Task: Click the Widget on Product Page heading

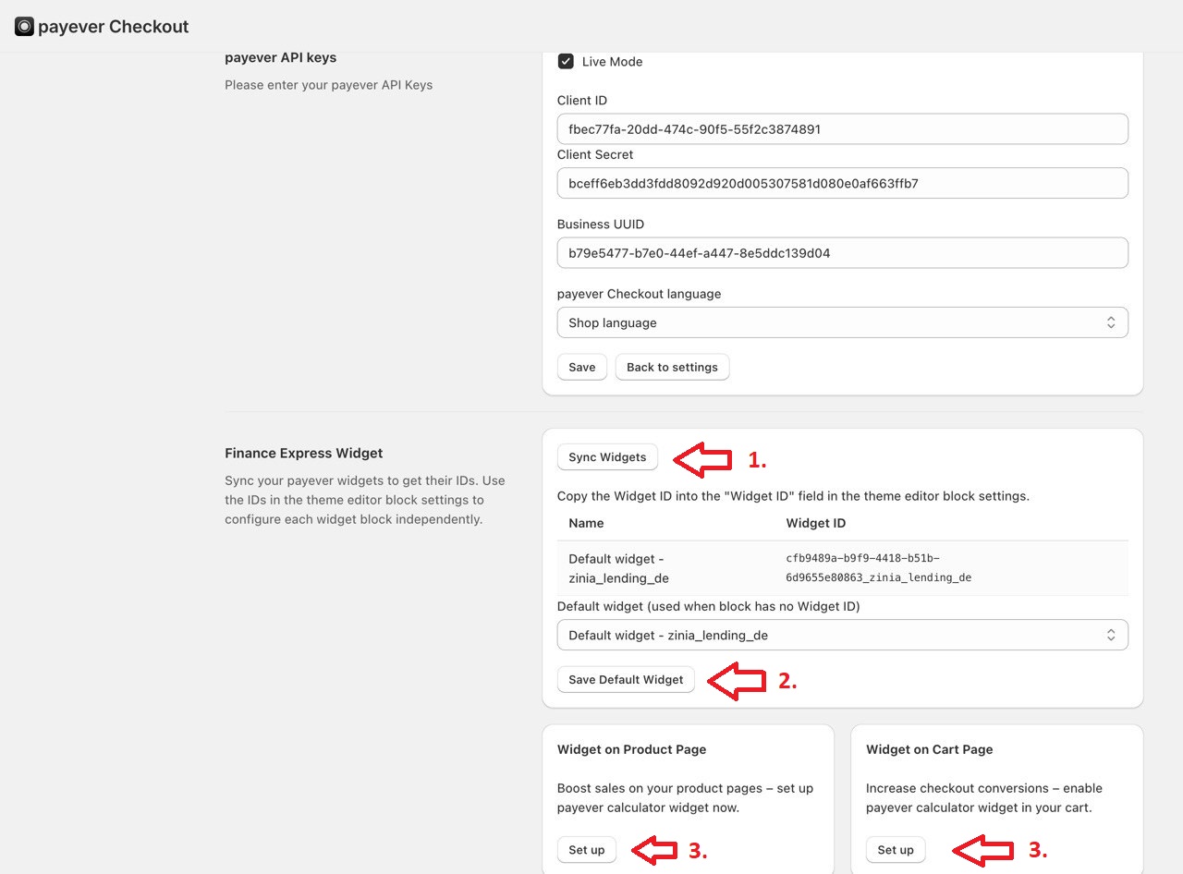Action: (x=631, y=749)
